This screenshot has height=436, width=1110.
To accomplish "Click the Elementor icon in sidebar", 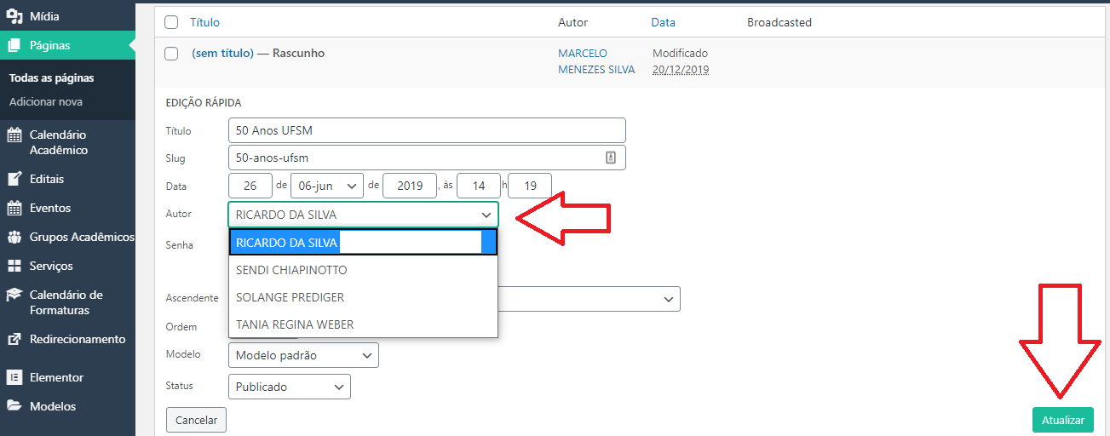I will click(x=14, y=377).
